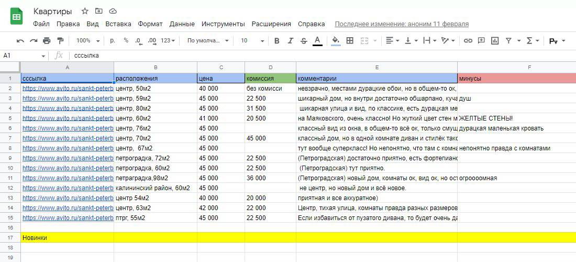The image size is (576, 262).
Task: Open the Данные menu
Action: point(182,24)
